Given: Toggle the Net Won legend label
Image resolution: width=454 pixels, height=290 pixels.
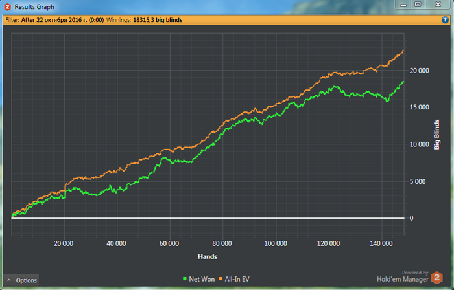Looking at the screenshot, I should 202,279.
